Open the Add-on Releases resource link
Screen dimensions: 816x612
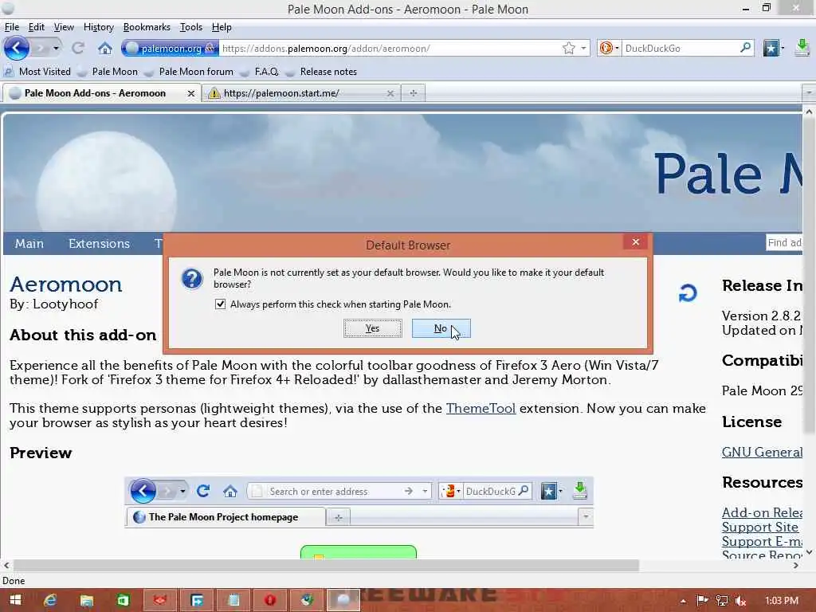pos(762,512)
